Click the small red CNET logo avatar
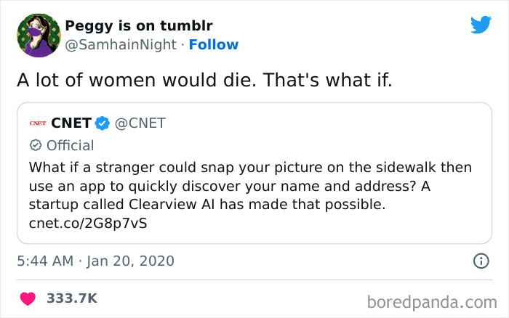 coord(37,123)
